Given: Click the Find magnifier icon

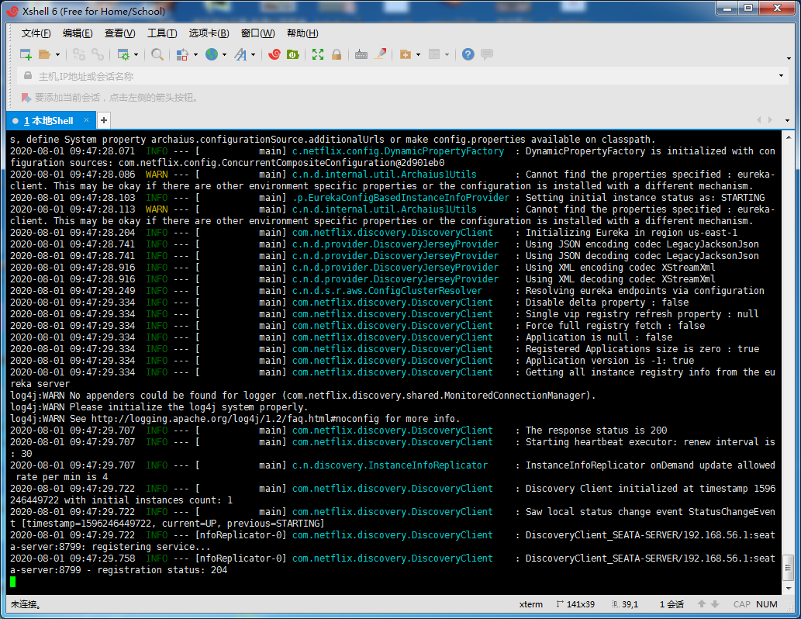Looking at the screenshot, I should [157, 55].
